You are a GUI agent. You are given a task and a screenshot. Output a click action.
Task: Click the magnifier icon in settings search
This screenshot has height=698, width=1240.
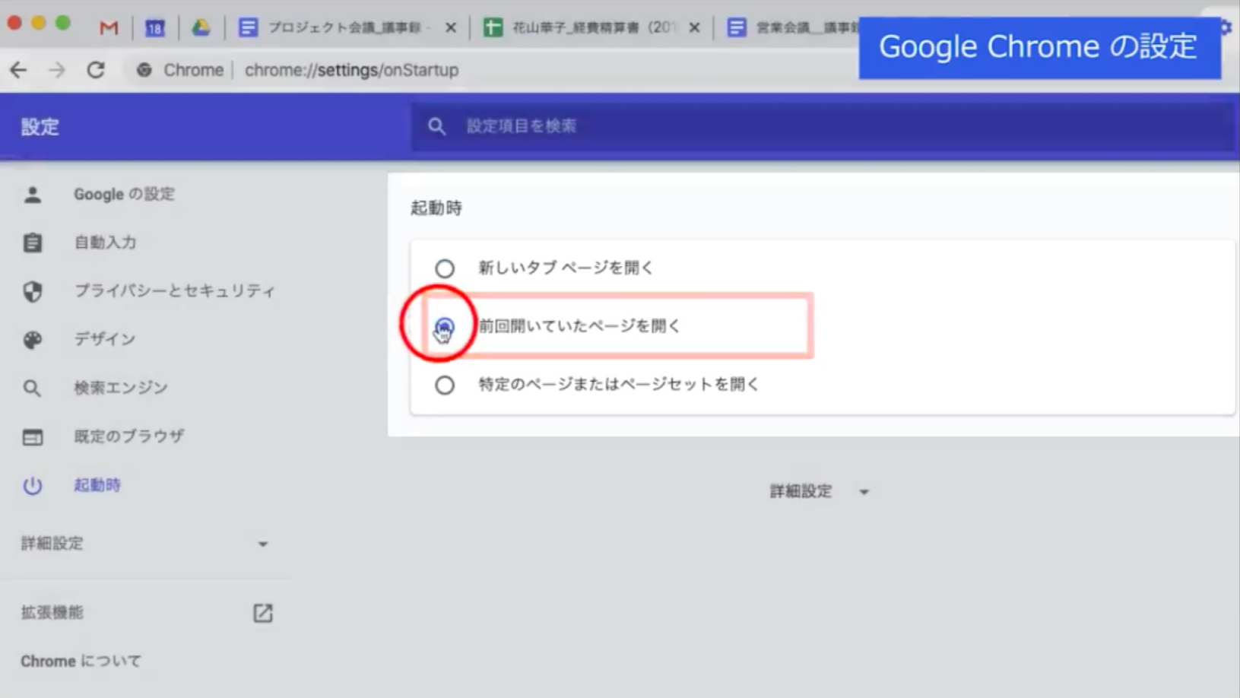(436, 126)
